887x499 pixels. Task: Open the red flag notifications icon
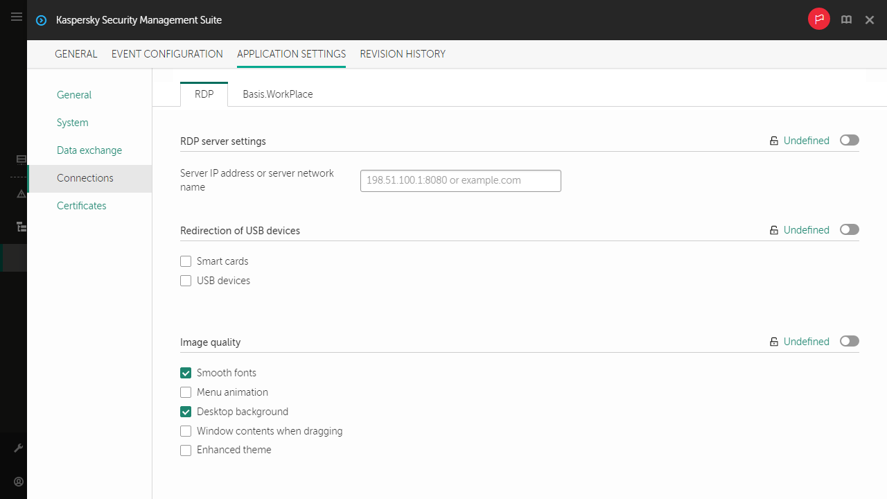(818, 19)
